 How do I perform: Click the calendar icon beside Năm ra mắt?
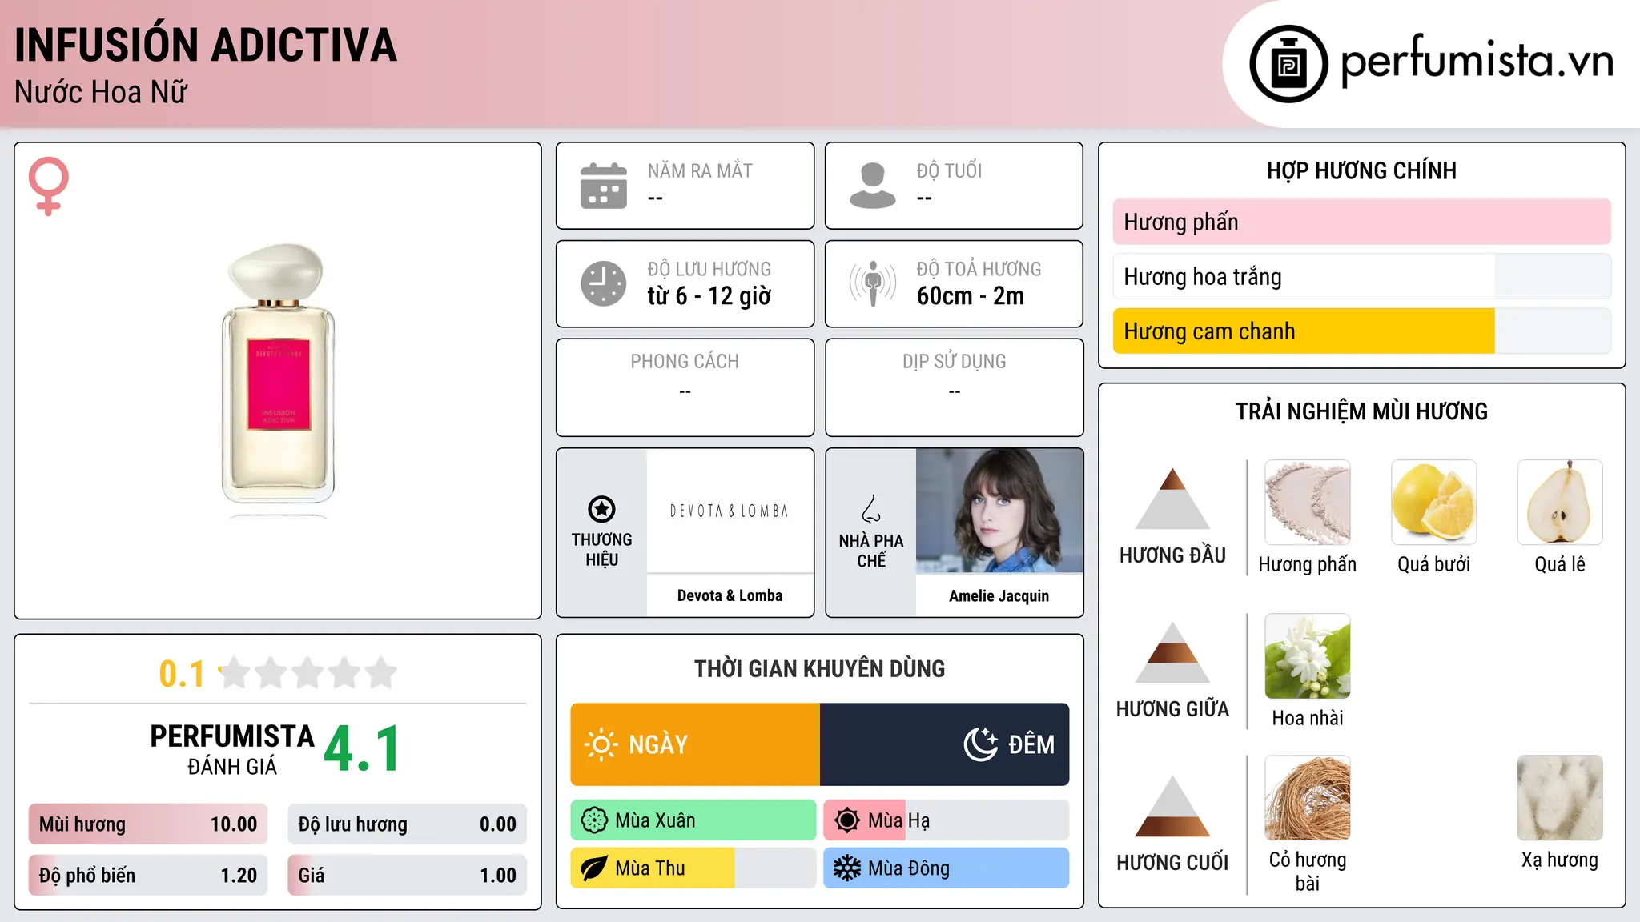click(604, 186)
